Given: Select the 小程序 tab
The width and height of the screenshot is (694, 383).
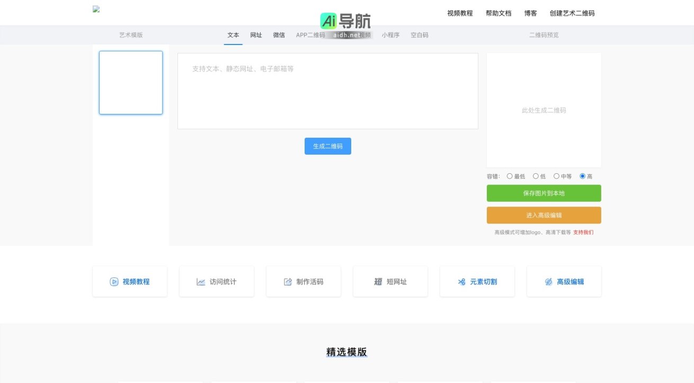Looking at the screenshot, I should point(391,35).
